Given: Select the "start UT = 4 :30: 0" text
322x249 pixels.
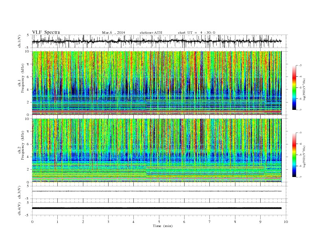Looking at the screenshot, I should 196,33.
